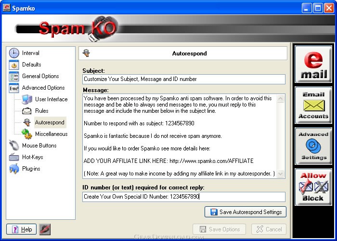The width and height of the screenshot is (337, 241).
Task: Open the Email Accounts panel button
Action: [x=313, y=105]
